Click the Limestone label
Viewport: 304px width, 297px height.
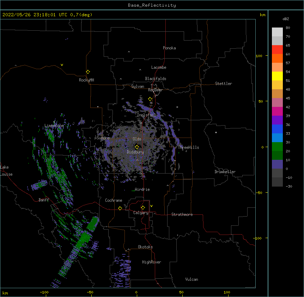click(x=54, y=126)
